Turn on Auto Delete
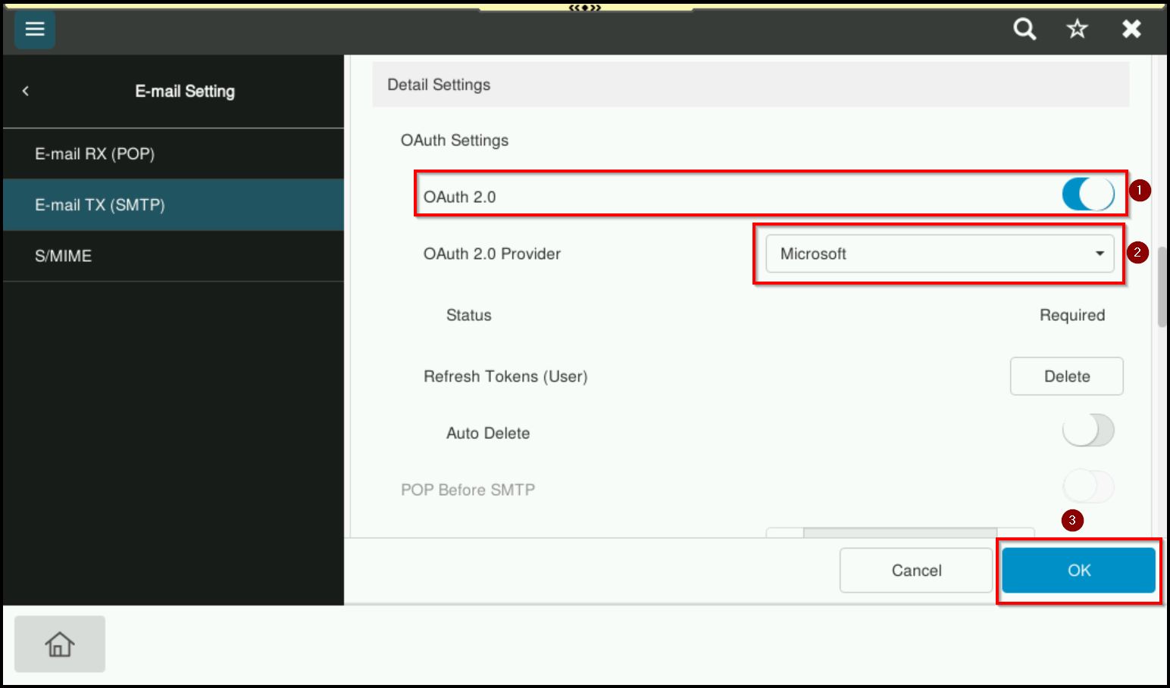The height and width of the screenshot is (688, 1170). point(1089,429)
